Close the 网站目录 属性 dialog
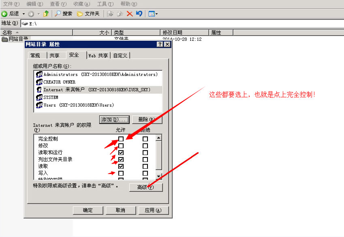This screenshot has height=237, width=344. tap(167, 44)
